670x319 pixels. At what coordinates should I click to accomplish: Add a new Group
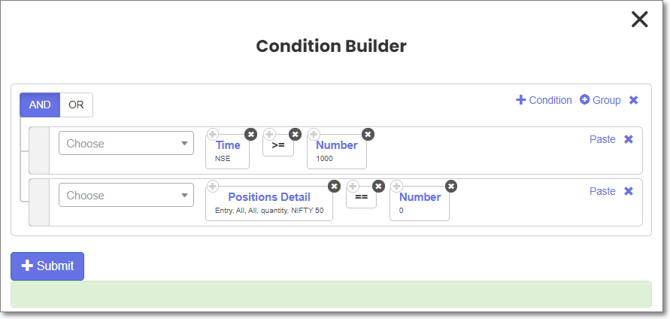pyautogui.click(x=600, y=100)
